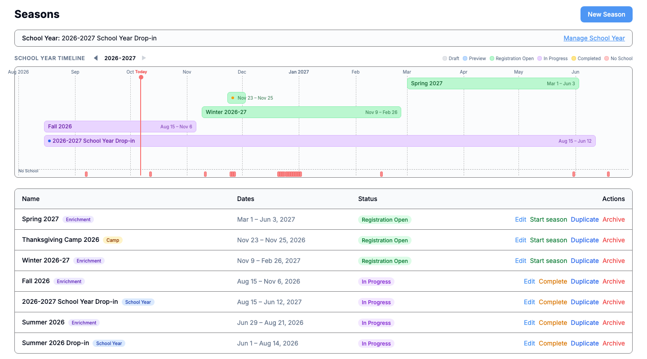Duplicate the Spring 2027 season
Viewport: 647px width, 359px height.
(x=585, y=219)
